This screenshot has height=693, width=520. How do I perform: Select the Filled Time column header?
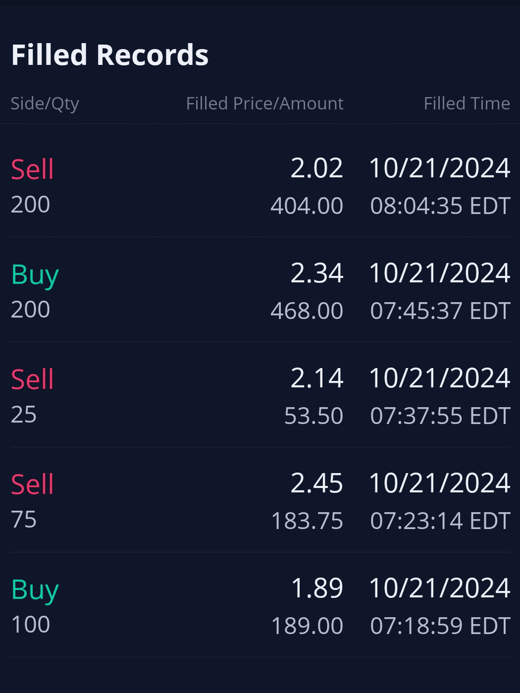point(467,104)
